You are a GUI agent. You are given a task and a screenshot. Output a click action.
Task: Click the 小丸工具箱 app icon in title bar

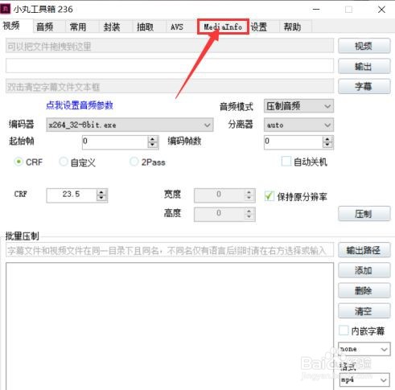[x=6, y=9]
